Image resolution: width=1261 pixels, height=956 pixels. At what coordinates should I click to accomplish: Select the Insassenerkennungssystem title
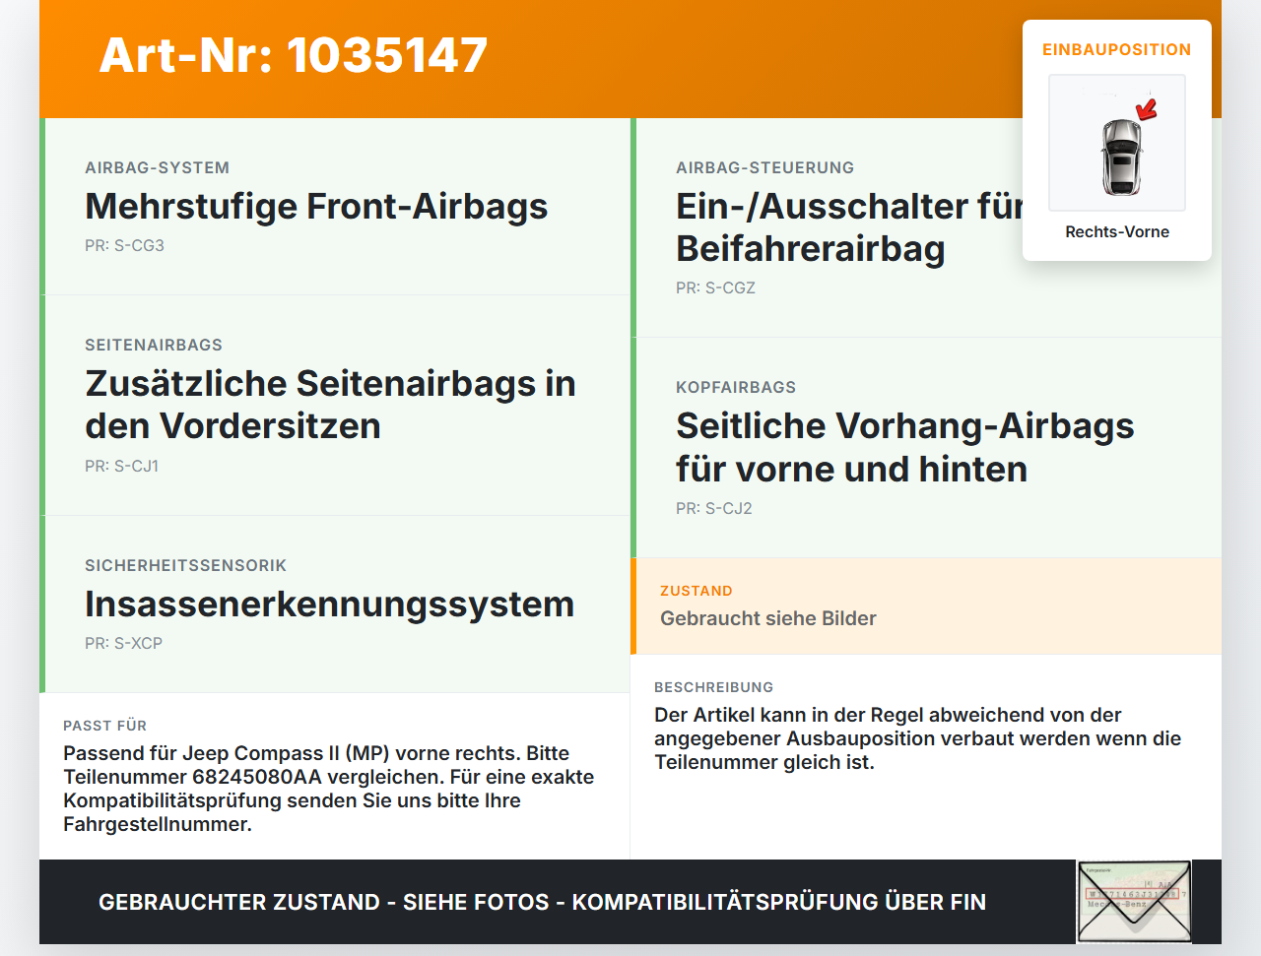(x=329, y=604)
